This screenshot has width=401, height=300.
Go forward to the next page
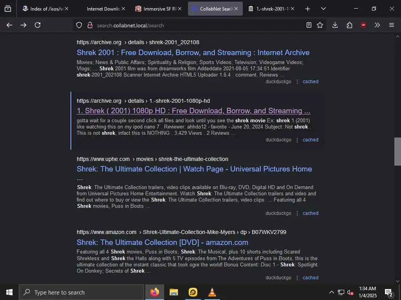coord(23,25)
